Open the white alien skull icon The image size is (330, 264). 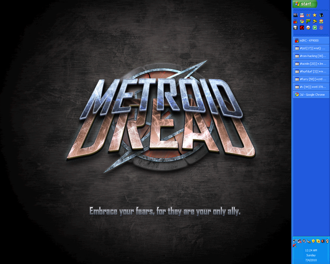pyautogui.click(x=295, y=28)
